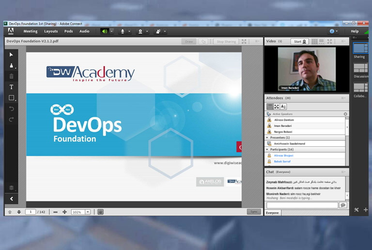
Task: Undo last whiteboard action
Action: click(x=11, y=109)
